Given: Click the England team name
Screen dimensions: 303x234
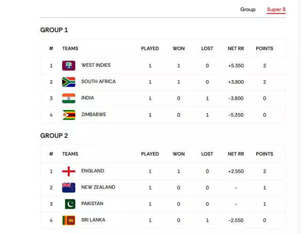Looking at the screenshot, I should point(93,171).
